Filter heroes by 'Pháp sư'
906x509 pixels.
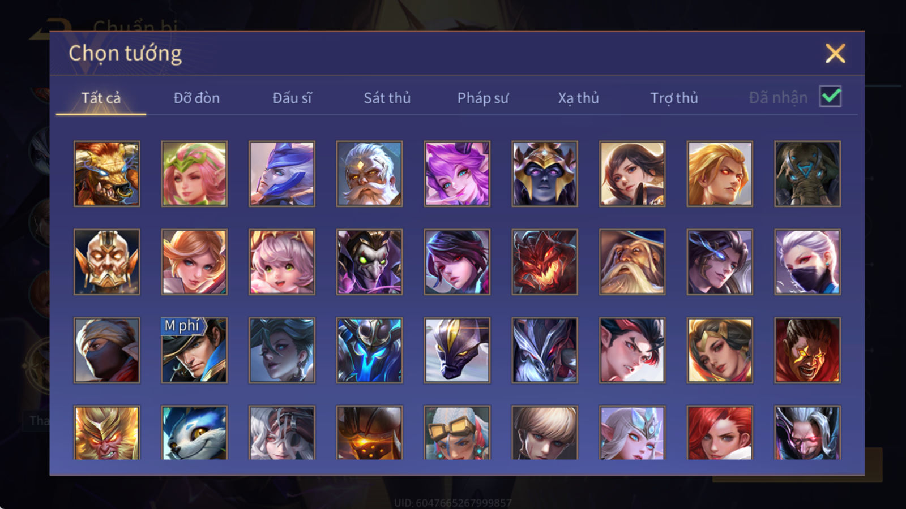coord(483,98)
